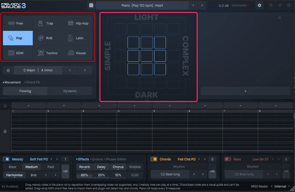
Task: Toggle the Melody track on/off
Action: click(x=6, y=159)
